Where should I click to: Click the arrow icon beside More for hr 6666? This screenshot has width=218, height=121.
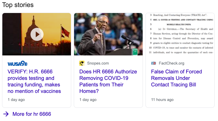point(6,114)
